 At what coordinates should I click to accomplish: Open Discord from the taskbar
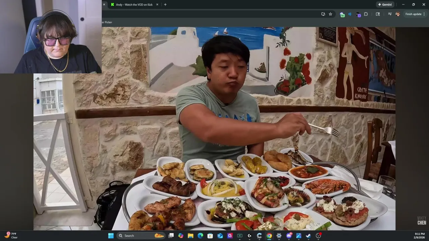pyautogui.click(x=289, y=236)
